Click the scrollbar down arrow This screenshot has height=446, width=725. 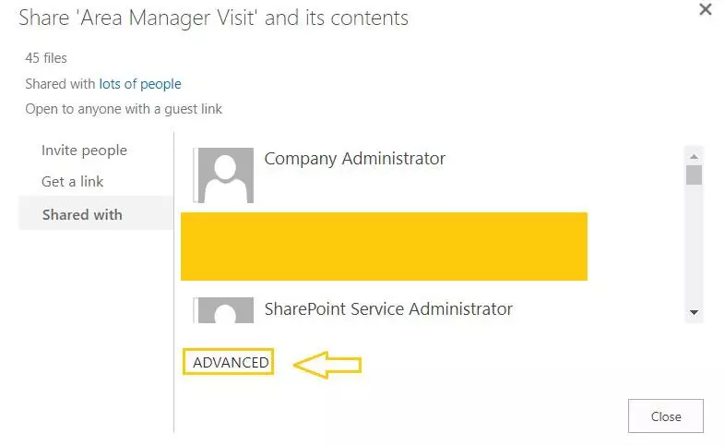pyautogui.click(x=695, y=313)
